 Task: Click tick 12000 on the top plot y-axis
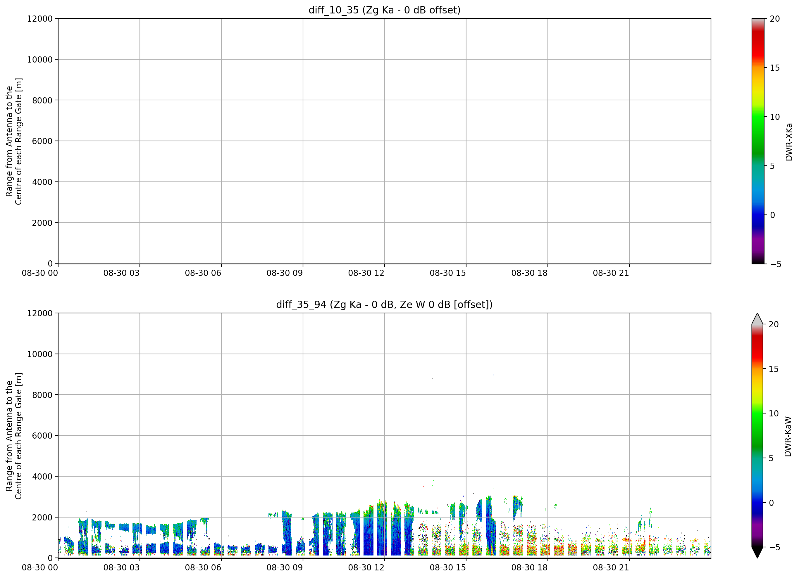(40, 19)
